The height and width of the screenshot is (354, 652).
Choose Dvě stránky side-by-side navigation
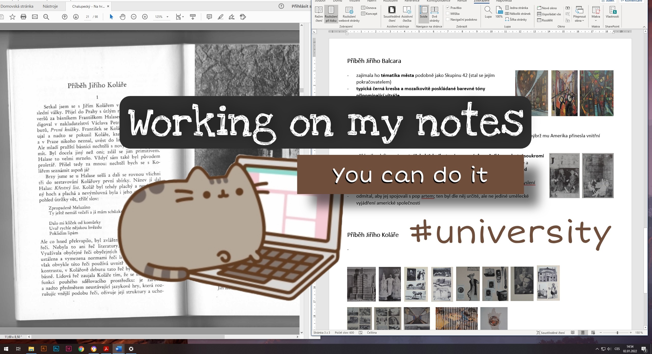434,14
